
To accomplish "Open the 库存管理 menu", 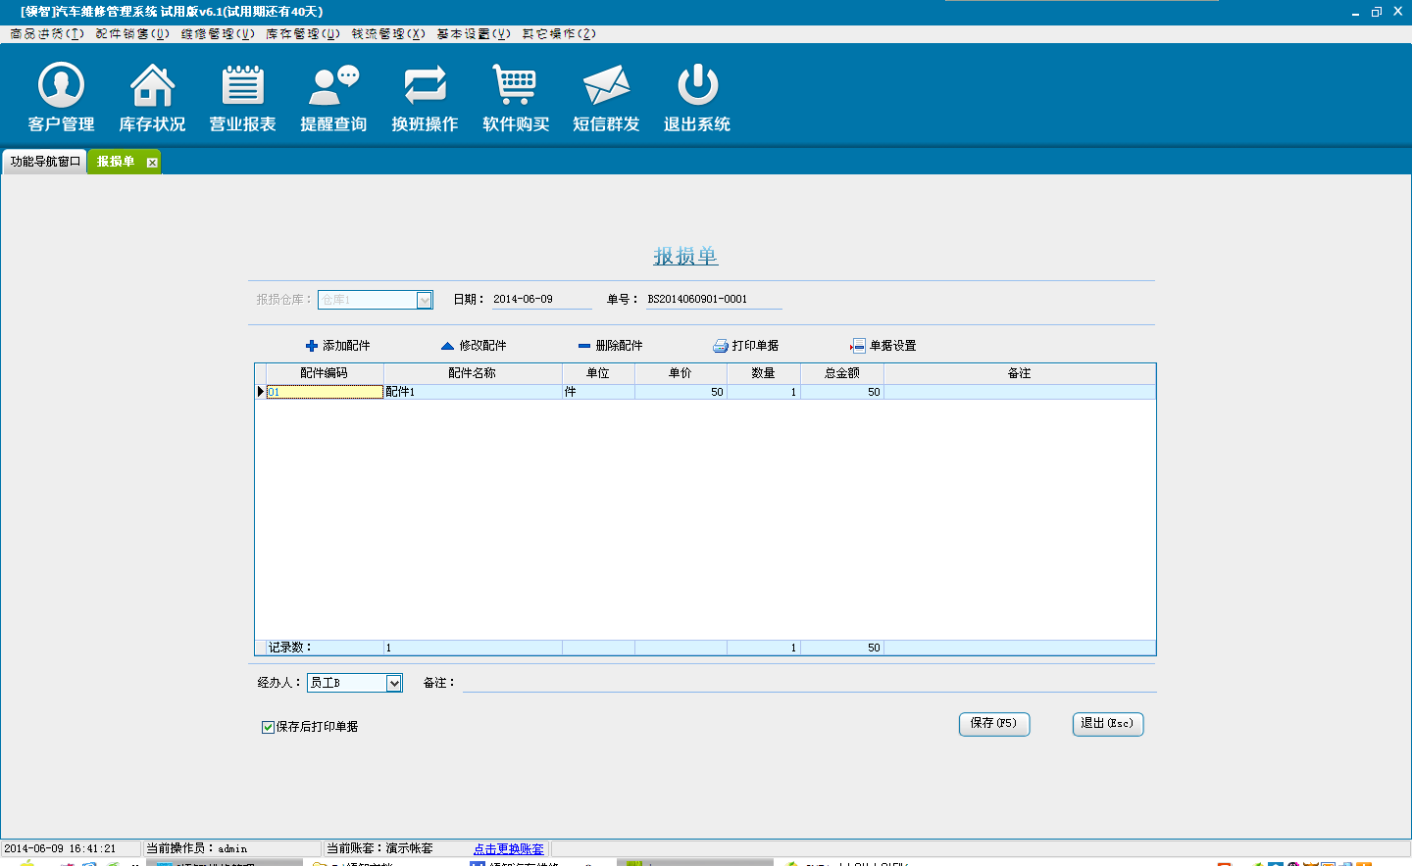I will click(x=302, y=33).
